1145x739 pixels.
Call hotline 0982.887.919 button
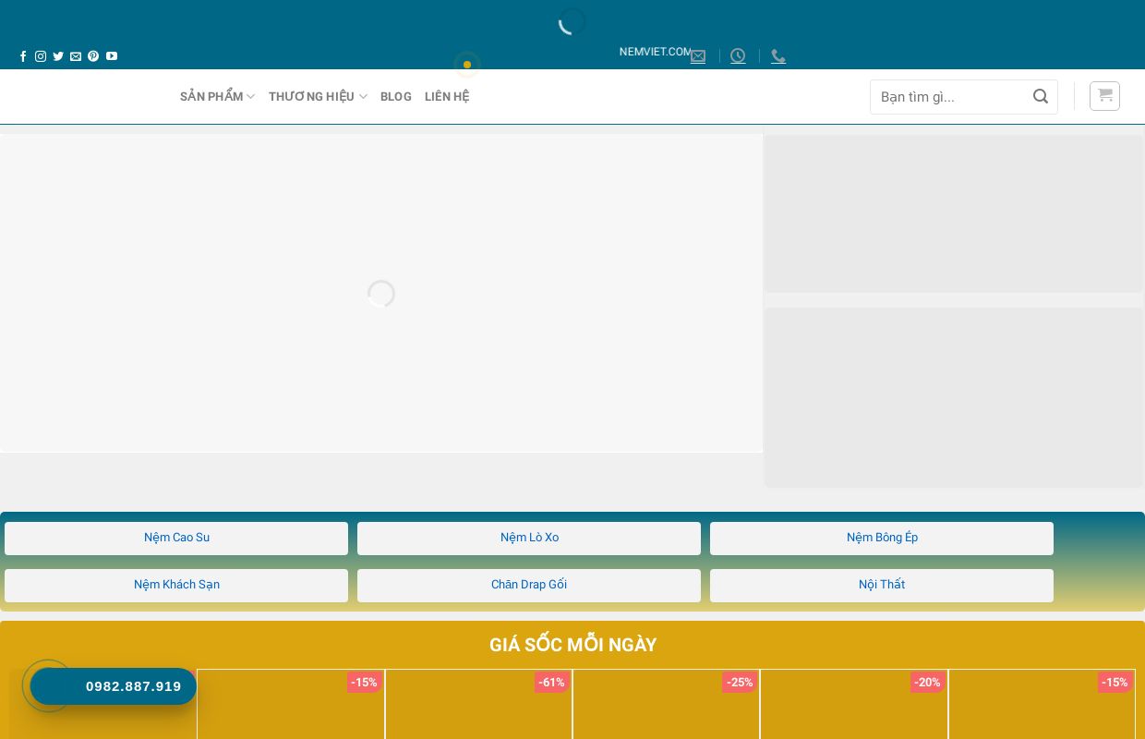[x=114, y=686]
